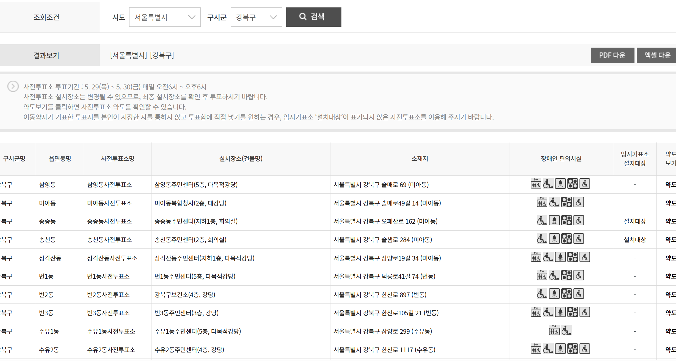This screenshot has height=361, width=676.
Task: Click the accessible toilet icon for 수유2동사전투표소
Action: pos(585,349)
